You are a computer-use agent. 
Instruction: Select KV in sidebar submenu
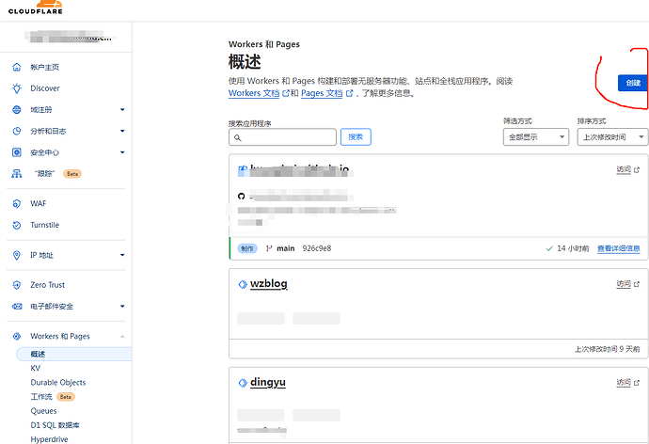pos(36,369)
